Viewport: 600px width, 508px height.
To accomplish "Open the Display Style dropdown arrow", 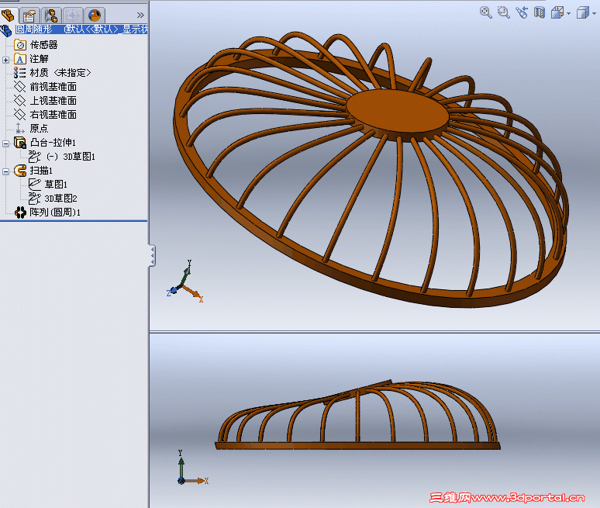I will (595, 13).
